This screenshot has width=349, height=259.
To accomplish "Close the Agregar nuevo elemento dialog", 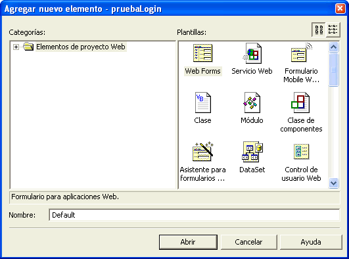I will pyautogui.click(x=340, y=9).
